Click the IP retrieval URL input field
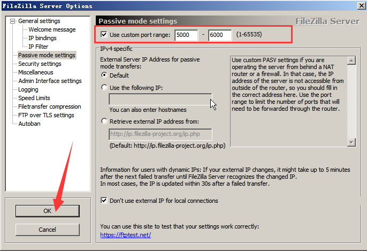367x251 pixels. coord(160,134)
